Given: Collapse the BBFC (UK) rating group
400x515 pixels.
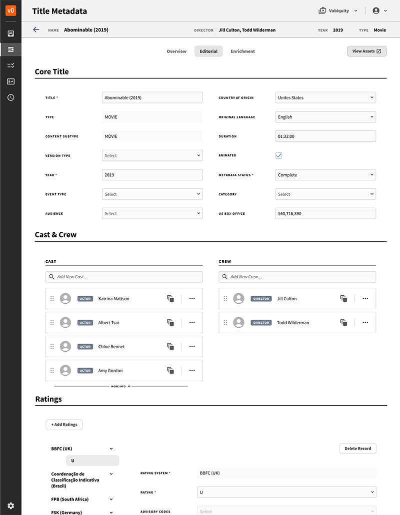Looking at the screenshot, I should (111, 449).
